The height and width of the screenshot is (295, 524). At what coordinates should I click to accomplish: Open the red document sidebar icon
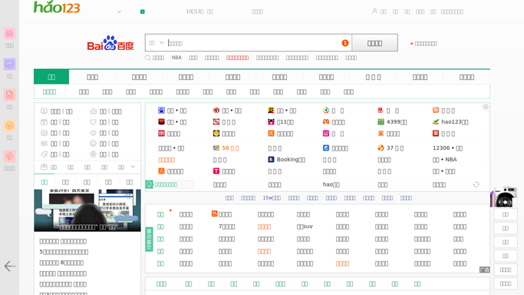[x=9, y=94]
